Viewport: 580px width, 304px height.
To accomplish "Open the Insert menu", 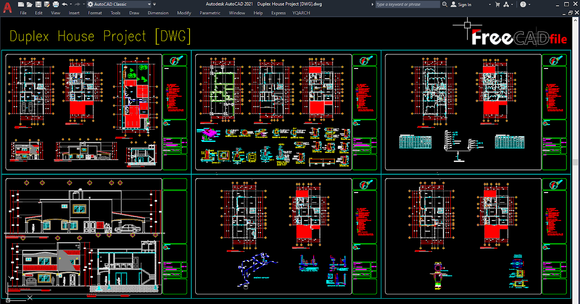I will click(74, 13).
